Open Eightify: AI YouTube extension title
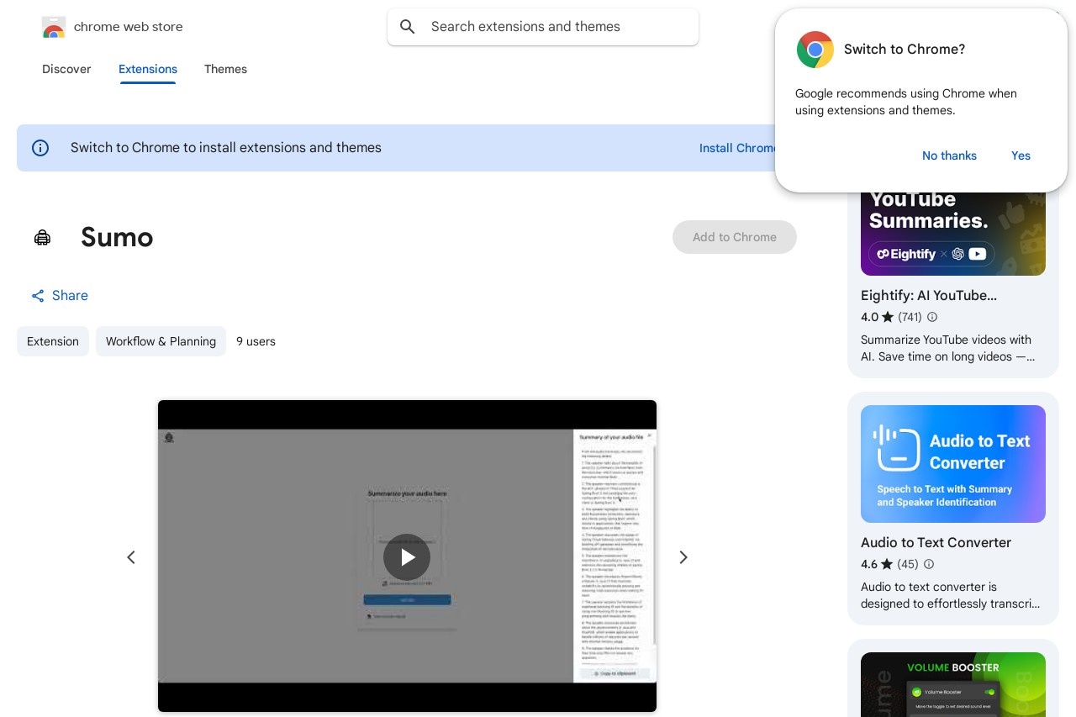The width and height of the screenshot is (1076, 717). pos(929,295)
